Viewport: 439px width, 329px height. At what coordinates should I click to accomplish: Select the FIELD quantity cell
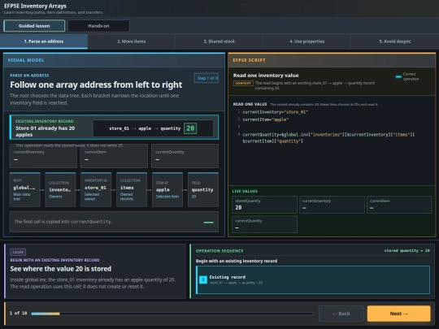[203, 189]
